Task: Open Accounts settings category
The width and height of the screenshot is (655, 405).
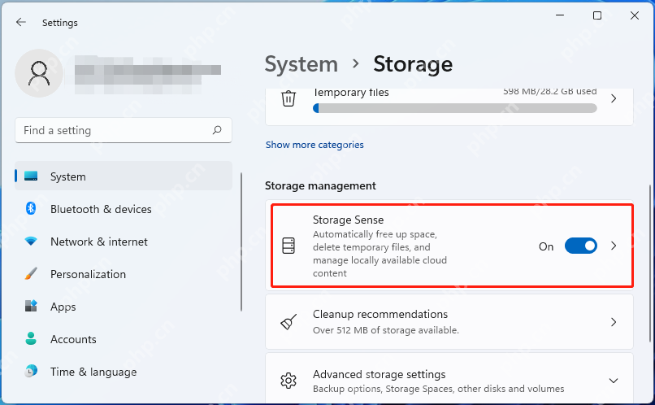Action: [124, 339]
